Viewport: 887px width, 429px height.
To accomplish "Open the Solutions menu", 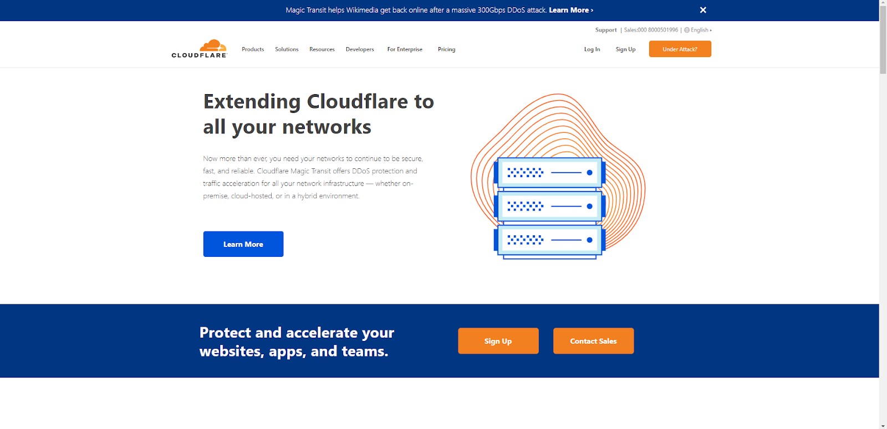I will (287, 49).
